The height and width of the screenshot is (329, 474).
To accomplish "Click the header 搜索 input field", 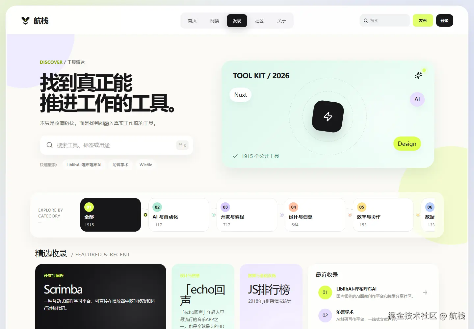I will point(385,20).
